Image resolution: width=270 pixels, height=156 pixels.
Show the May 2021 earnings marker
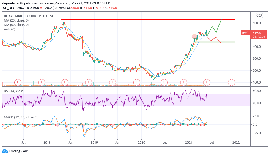[x=207, y=82]
